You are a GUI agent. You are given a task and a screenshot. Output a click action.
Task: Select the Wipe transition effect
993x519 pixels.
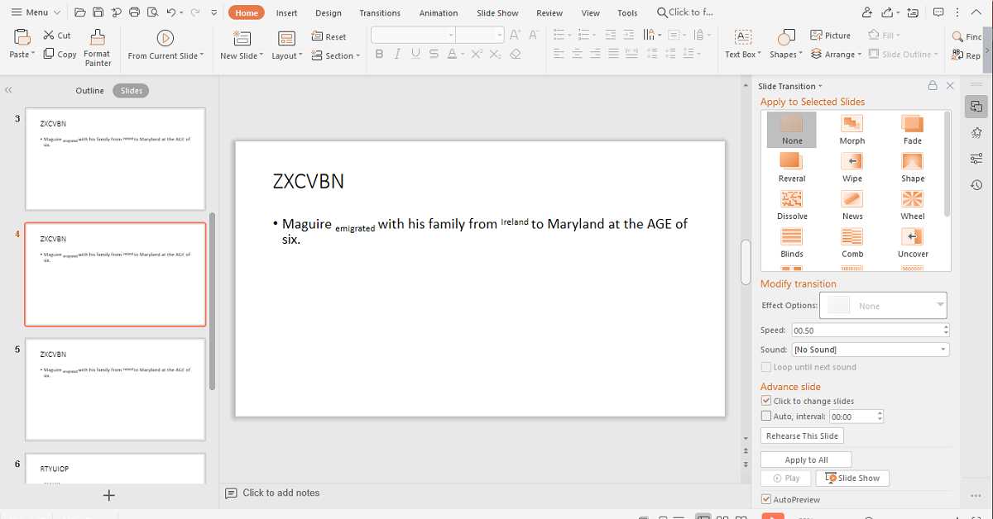point(851,162)
